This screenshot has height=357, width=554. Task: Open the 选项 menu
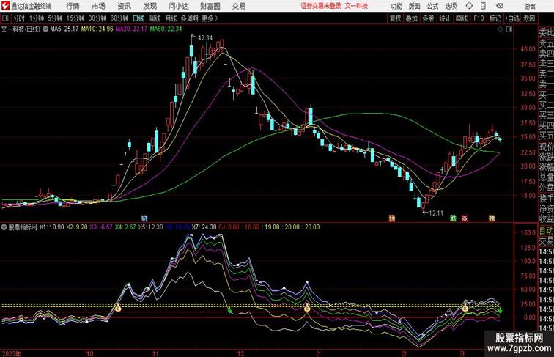coord(451,6)
